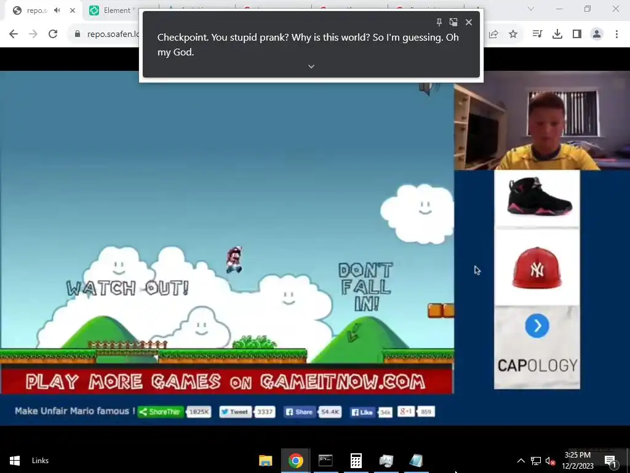Go back to the previous page

click(14, 34)
